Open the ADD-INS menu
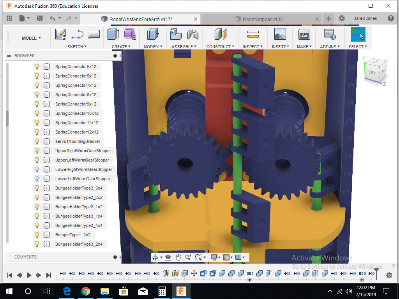Screen dimensions: 399x299 [x=330, y=47]
